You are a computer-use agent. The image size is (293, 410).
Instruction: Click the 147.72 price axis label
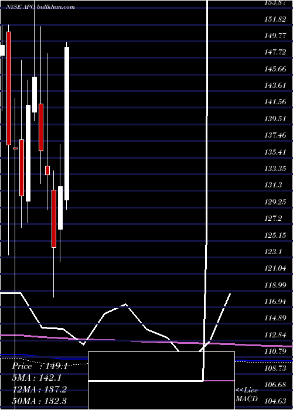275,53
